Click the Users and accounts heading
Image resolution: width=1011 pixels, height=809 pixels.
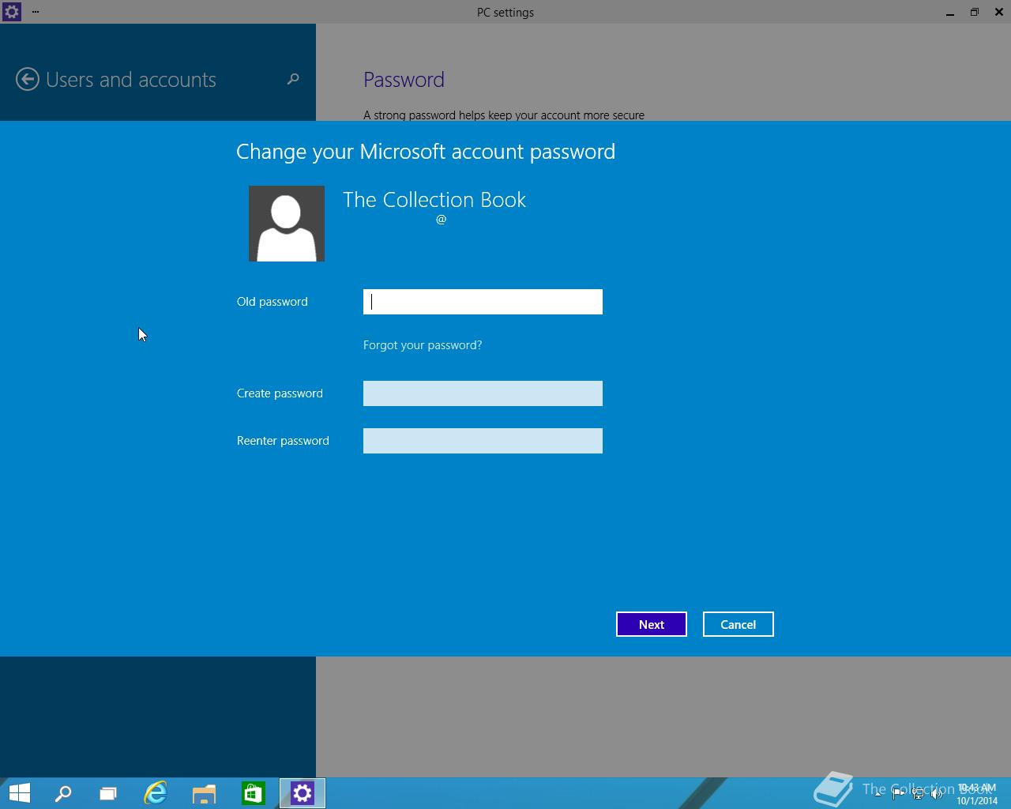click(131, 80)
